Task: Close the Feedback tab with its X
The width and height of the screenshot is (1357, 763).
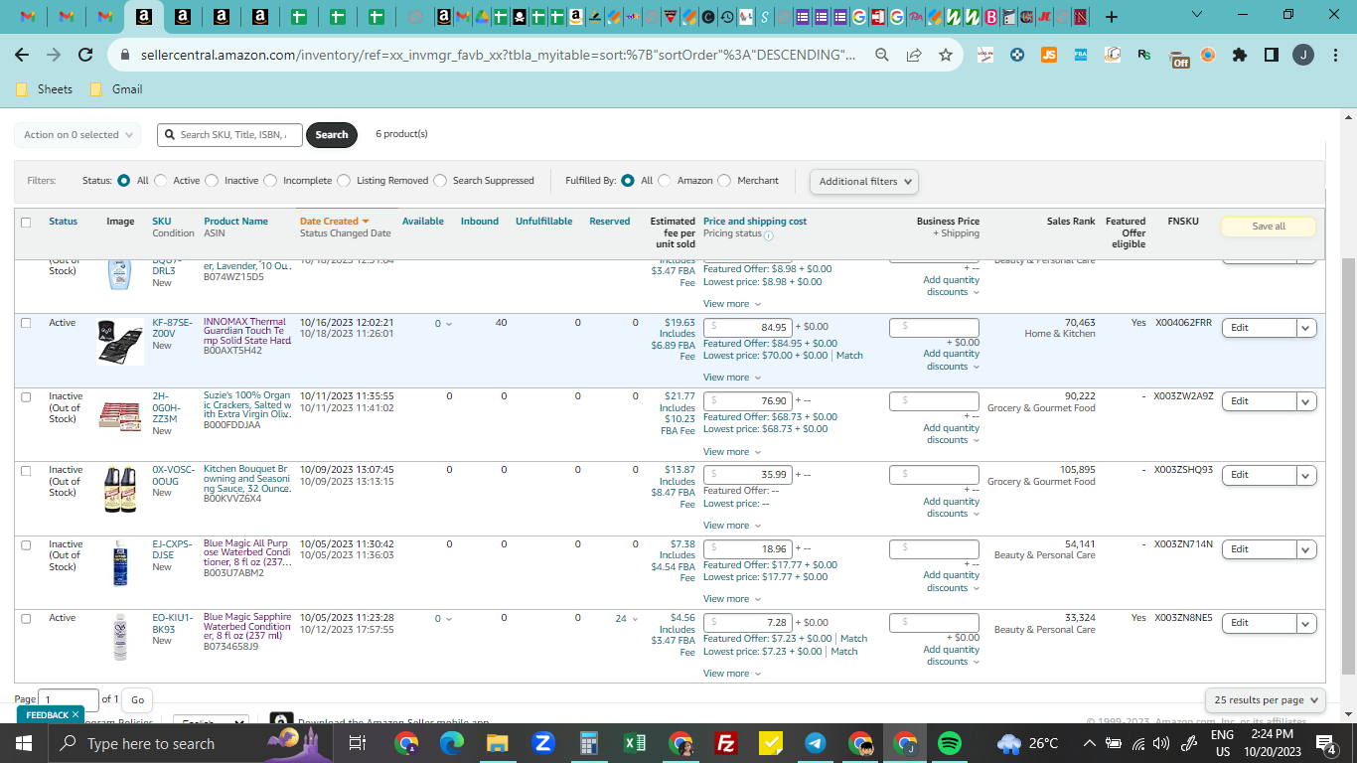Action: point(75,714)
